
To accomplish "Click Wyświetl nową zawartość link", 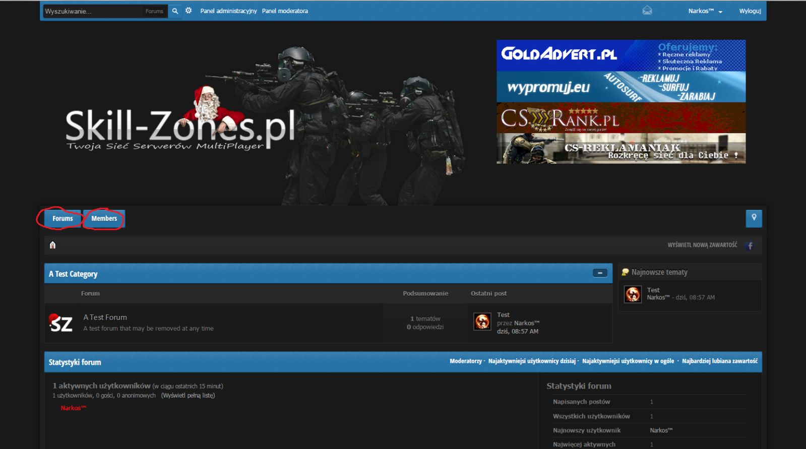I will tap(702, 245).
